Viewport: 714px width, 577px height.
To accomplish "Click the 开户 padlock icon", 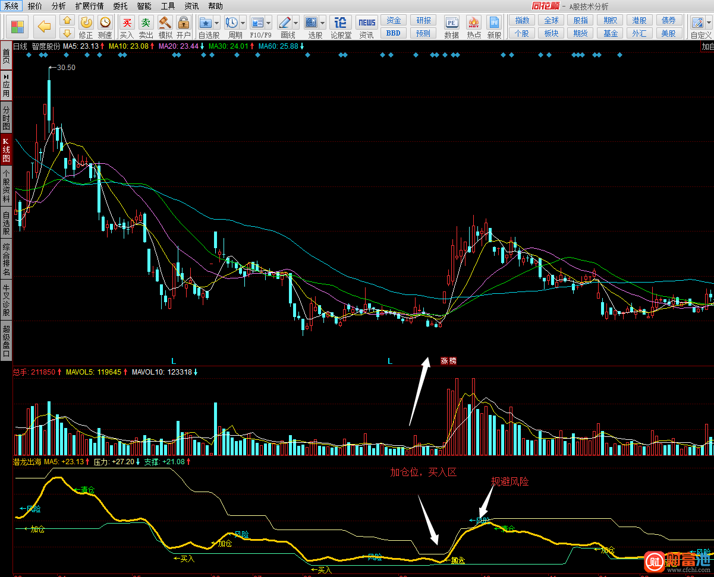I will point(184,23).
